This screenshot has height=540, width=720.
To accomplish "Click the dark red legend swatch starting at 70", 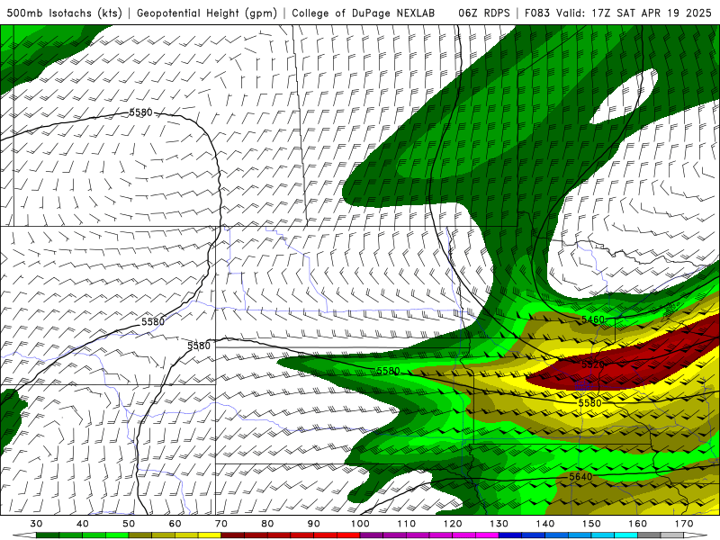I will coord(233,536).
